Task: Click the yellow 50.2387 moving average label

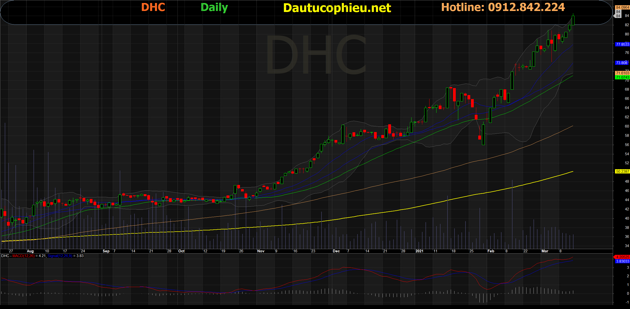Action: (622, 171)
